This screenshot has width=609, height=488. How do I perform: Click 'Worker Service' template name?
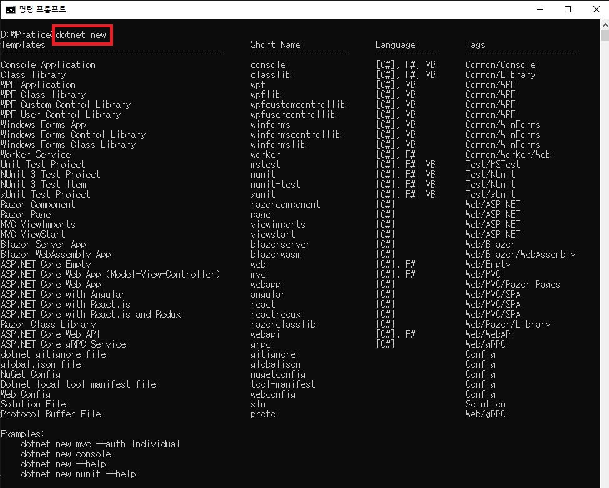coord(36,154)
